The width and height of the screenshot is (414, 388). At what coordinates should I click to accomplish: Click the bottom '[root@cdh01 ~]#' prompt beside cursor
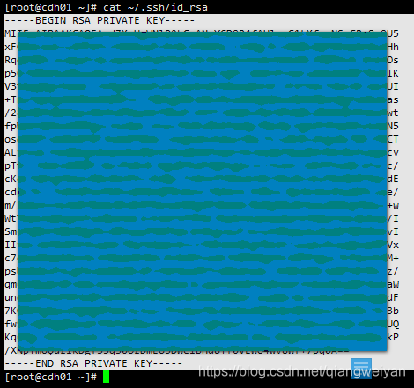pyautogui.click(x=51, y=377)
